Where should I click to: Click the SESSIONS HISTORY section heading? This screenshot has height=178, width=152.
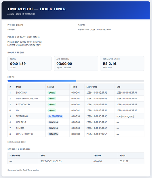click(19, 149)
